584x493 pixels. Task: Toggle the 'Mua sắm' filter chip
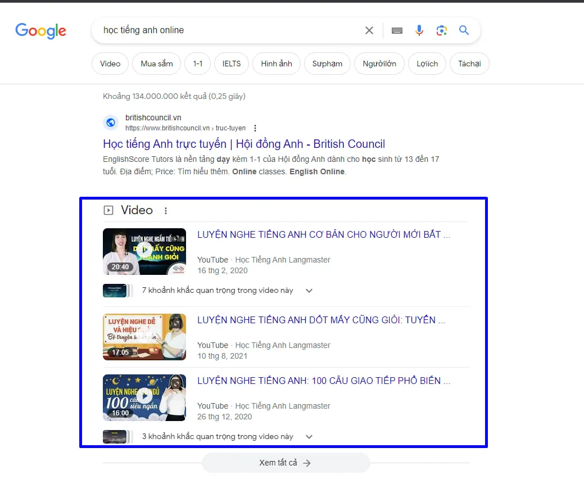[x=156, y=64]
